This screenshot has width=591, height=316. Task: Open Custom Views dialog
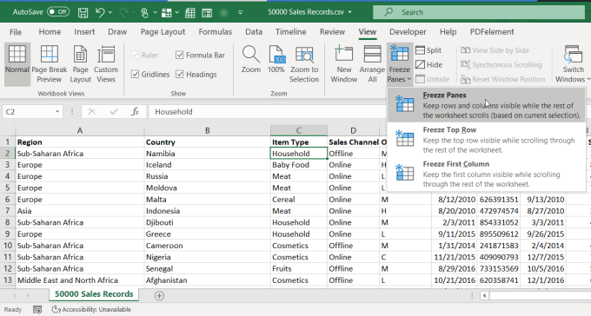tap(106, 63)
